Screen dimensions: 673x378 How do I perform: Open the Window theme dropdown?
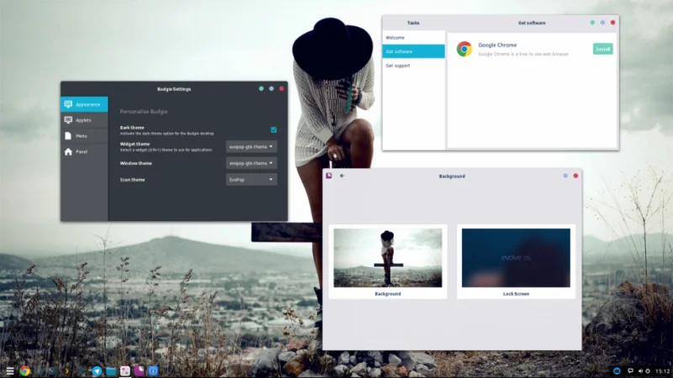[251, 163]
